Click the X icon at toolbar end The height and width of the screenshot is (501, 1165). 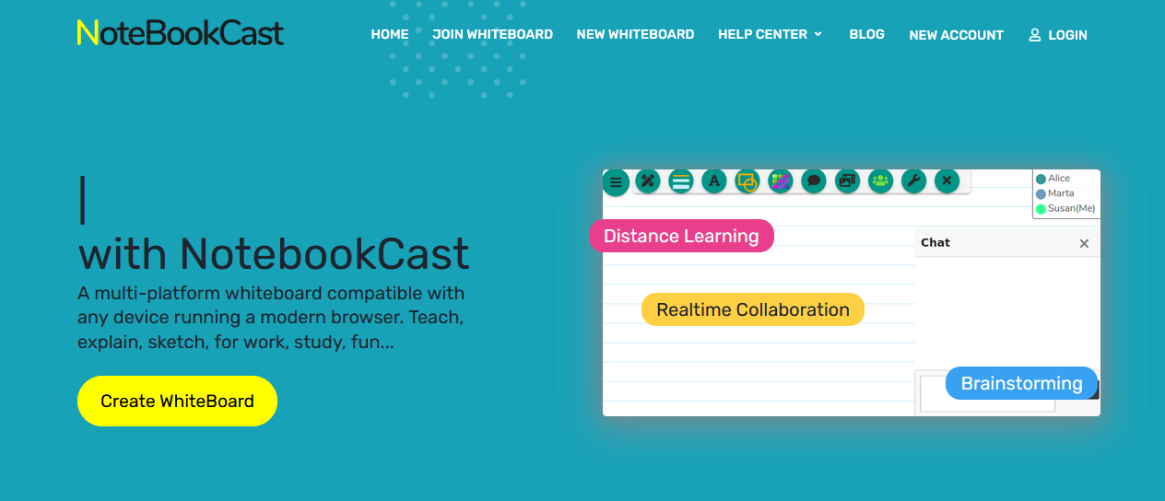947,181
